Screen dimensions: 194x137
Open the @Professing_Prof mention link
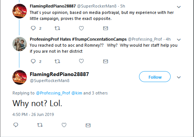coord(53,93)
